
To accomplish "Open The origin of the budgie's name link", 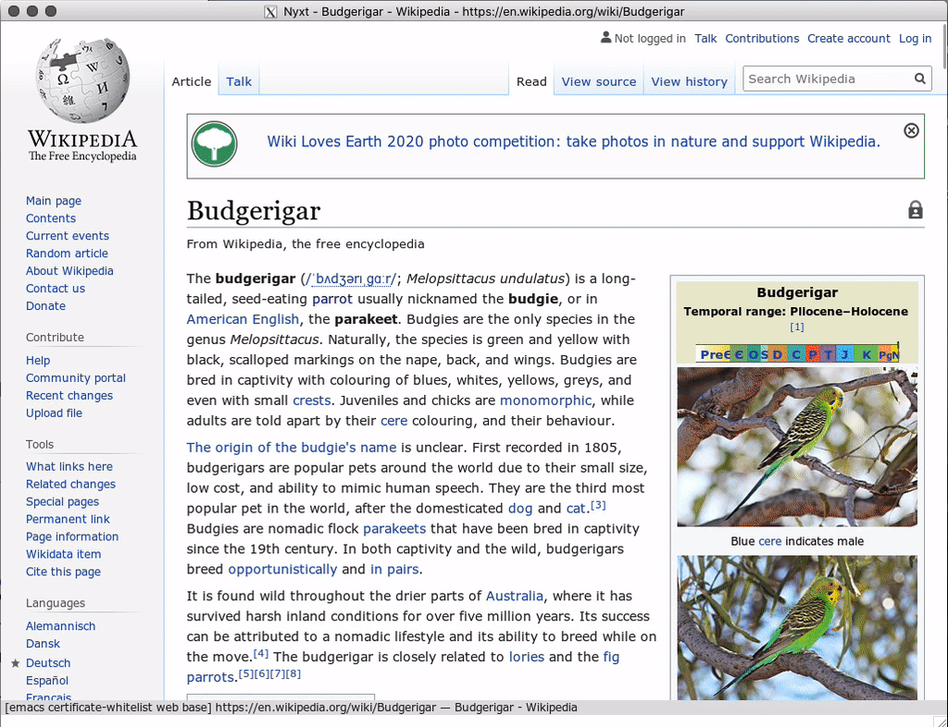I will 292,448.
